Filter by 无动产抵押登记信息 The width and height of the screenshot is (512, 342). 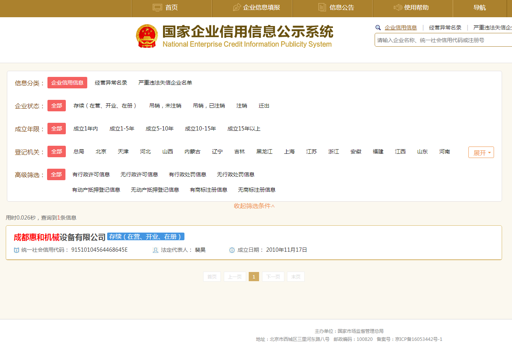pyautogui.click(x=155, y=190)
